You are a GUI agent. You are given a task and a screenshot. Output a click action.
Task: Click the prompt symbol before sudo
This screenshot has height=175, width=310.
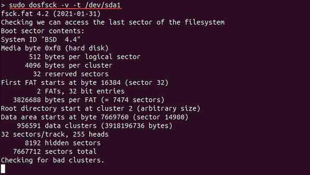pyautogui.click(x=3, y=5)
